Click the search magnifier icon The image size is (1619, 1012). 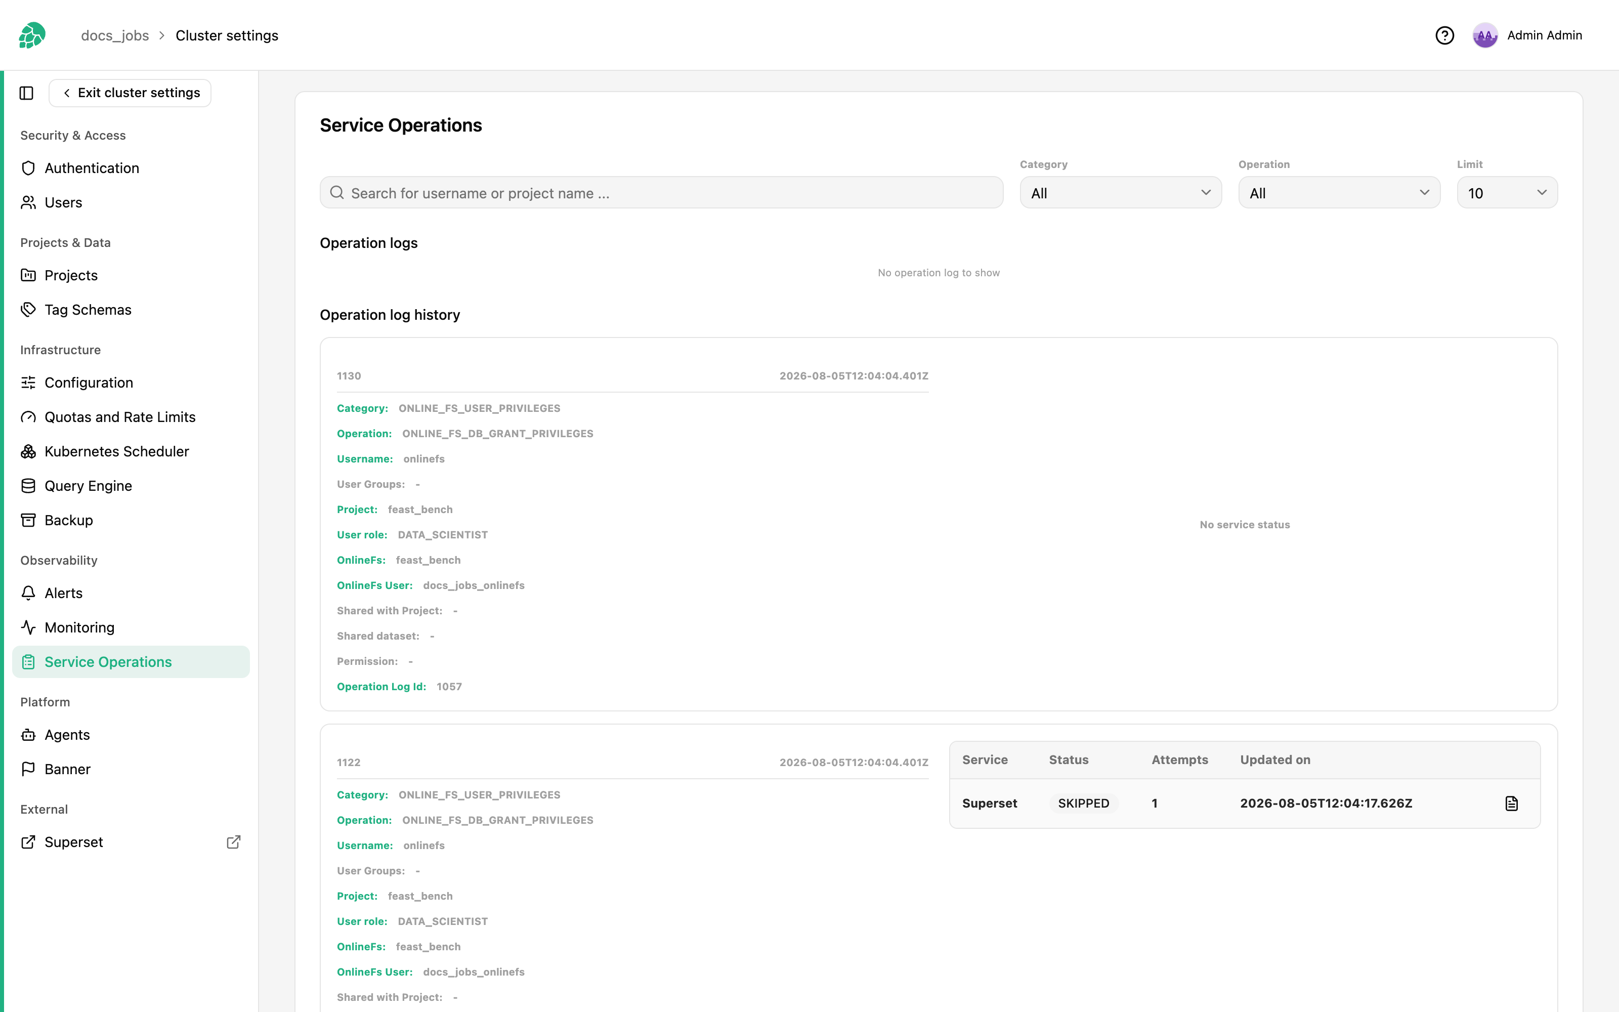coord(337,193)
